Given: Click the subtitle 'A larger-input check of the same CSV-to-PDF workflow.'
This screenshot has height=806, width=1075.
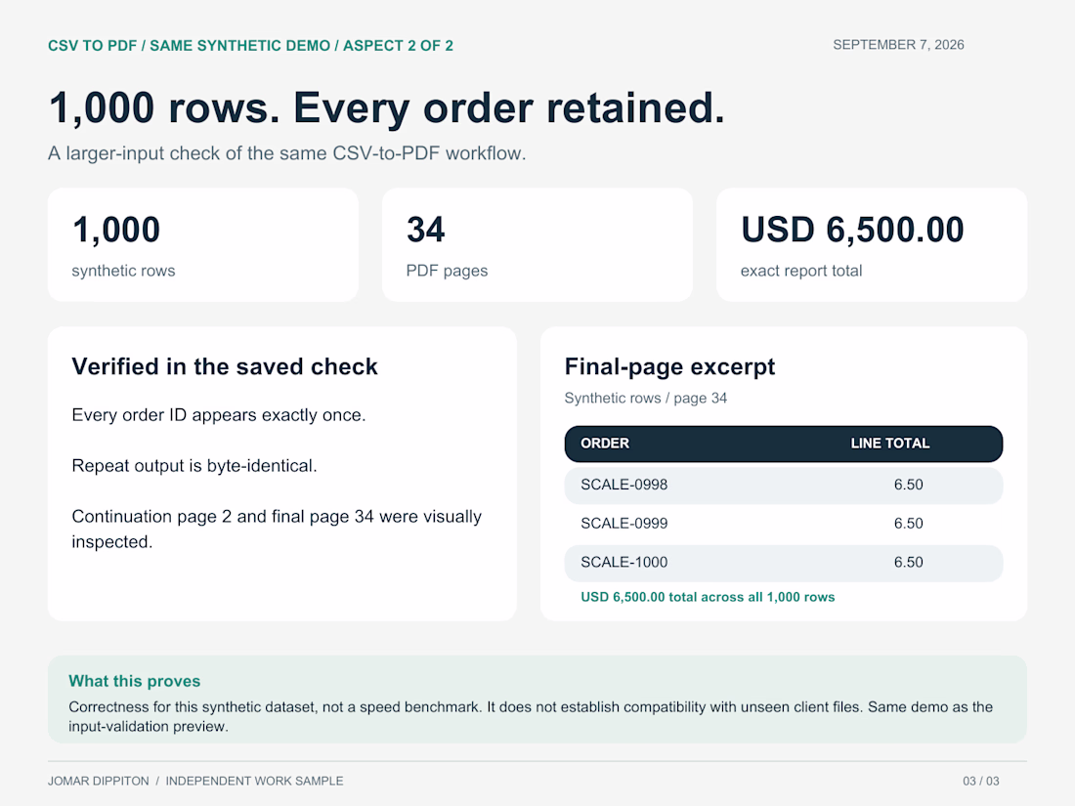Looking at the screenshot, I should (286, 152).
